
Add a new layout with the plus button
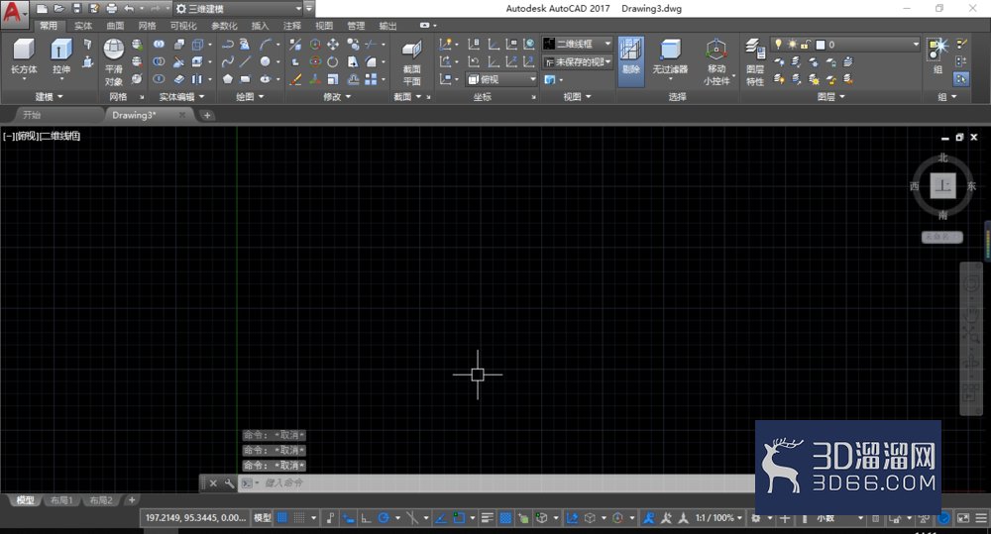(x=132, y=500)
